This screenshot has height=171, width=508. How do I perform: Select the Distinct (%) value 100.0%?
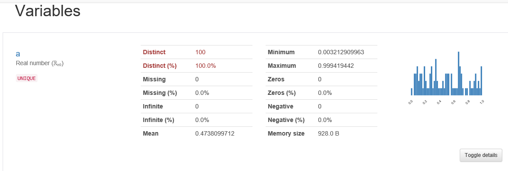click(x=206, y=66)
